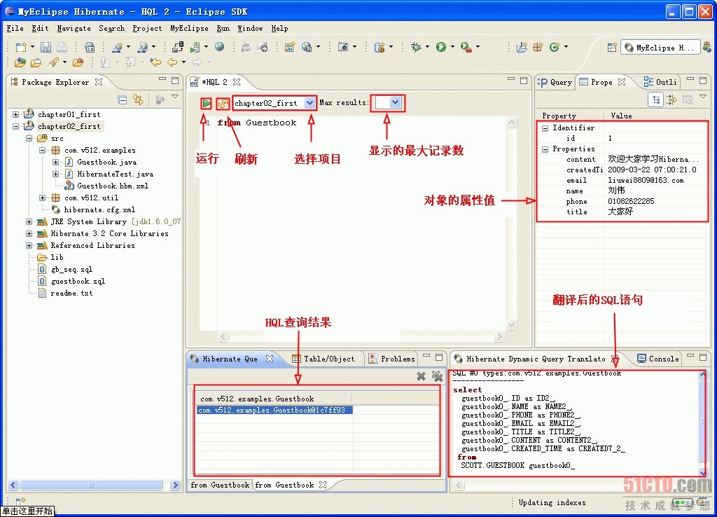This screenshot has height=517, width=717.
Task: Click the yellow Back navigation arrow
Action: (x=172, y=62)
